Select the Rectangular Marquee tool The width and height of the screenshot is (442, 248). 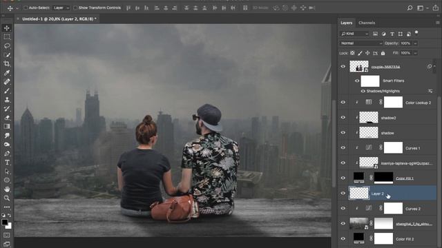(x=7, y=37)
